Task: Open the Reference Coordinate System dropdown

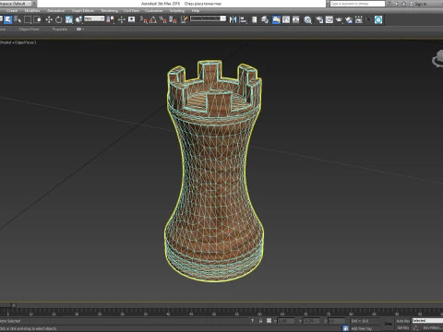Action: coord(94,18)
